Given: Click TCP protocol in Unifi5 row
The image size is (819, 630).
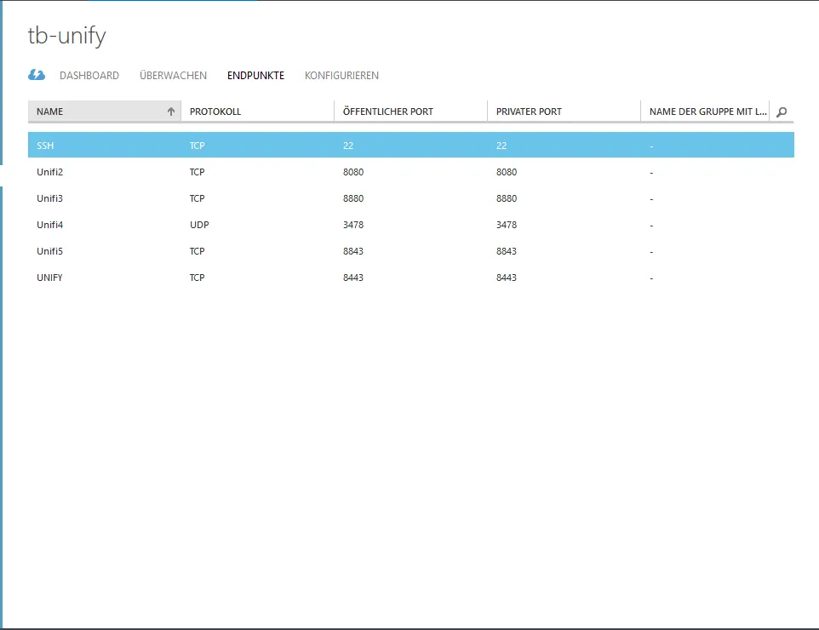Looking at the screenshot, I should [x=197, y=251].
